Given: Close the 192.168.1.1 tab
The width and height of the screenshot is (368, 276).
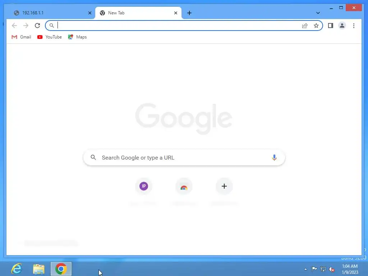Looking at the screenshot, I should pos(89,13).
